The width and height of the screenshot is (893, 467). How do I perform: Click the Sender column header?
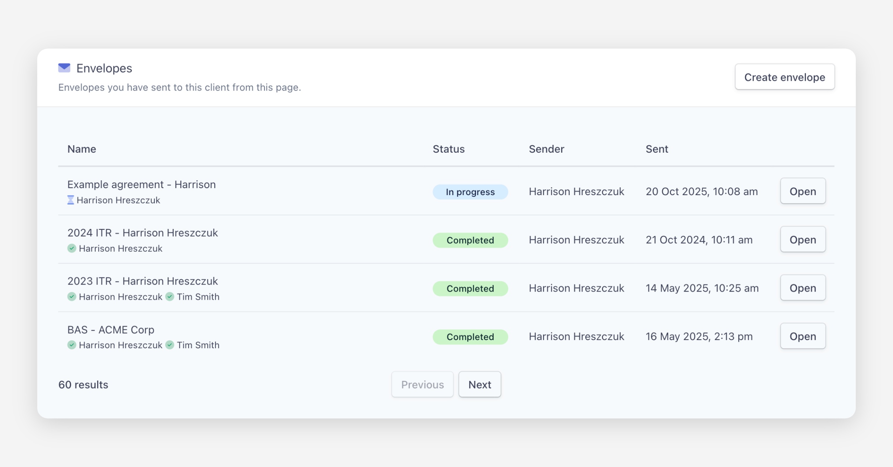(546, 149)
